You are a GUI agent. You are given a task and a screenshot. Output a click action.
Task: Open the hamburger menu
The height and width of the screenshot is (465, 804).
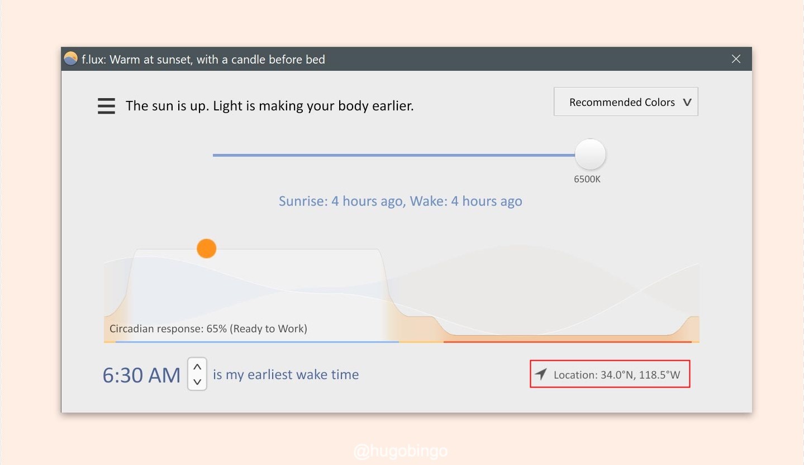[x=106, y=106]
